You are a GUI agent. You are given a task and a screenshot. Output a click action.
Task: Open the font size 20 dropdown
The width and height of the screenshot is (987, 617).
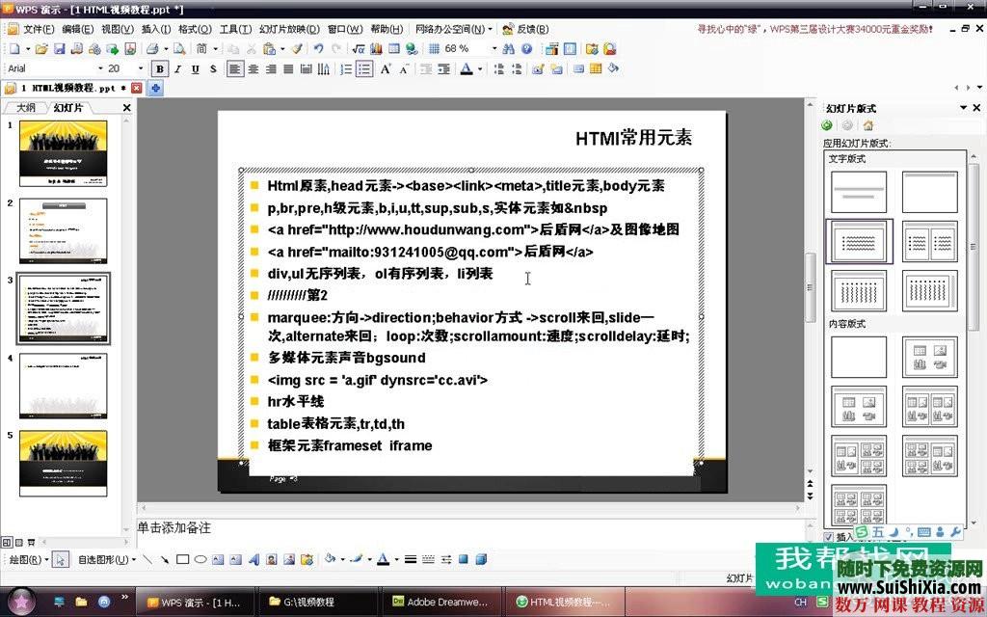(x=140, y=68)
